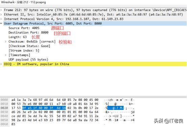Select the Frame 212 summary line
The height and width of the screenshot is (127, 187).
point(95,10)
